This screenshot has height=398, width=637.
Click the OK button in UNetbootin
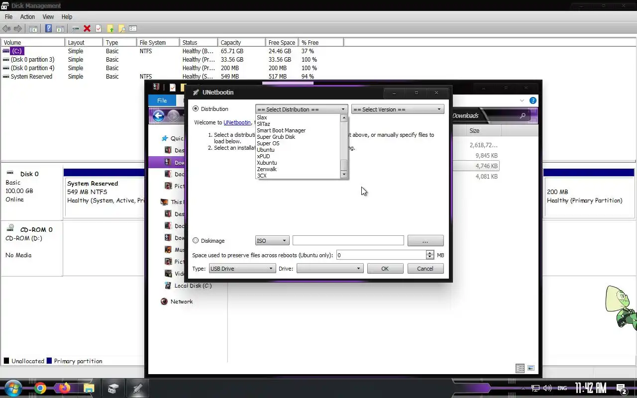point(385,269)
